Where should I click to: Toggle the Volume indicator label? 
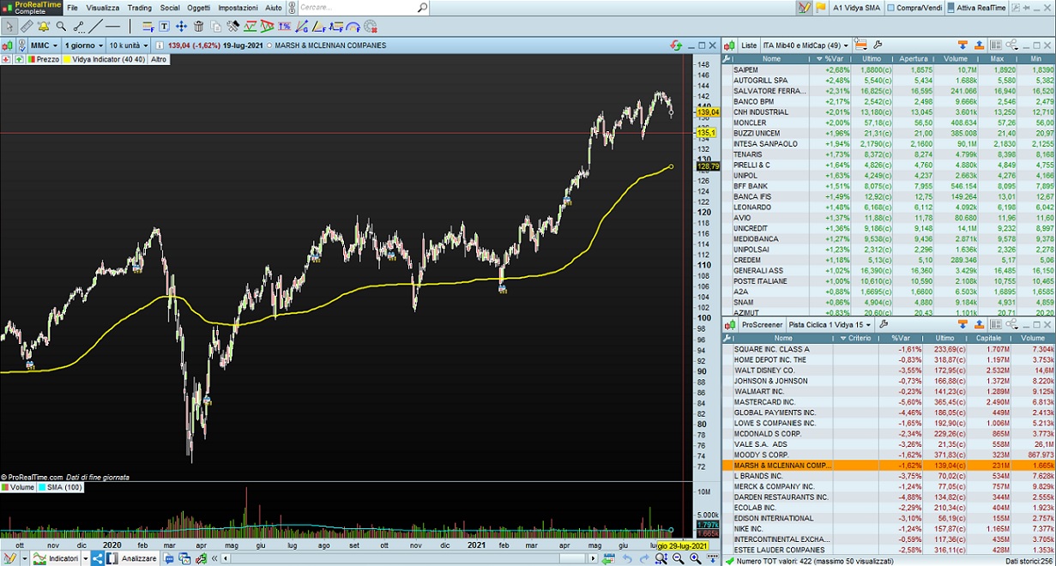coord(18,487)
